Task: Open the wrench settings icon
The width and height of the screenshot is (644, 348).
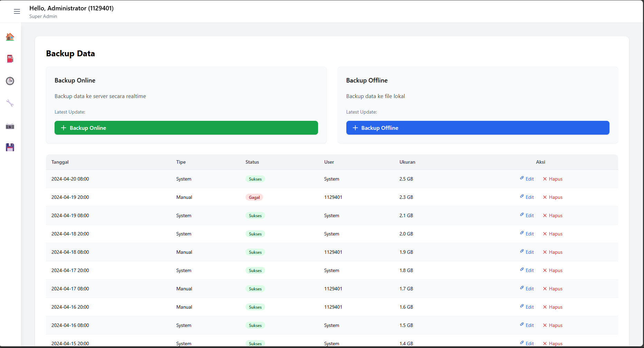Action: pyautogui.click(x=10, y=103)
